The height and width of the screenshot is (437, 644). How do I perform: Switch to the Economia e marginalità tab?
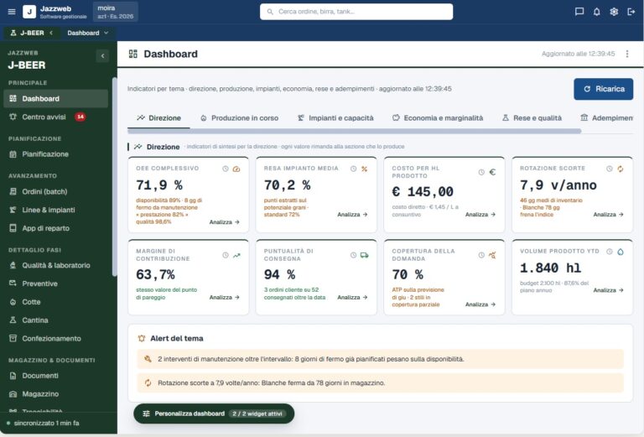click(x=438, y=118)
